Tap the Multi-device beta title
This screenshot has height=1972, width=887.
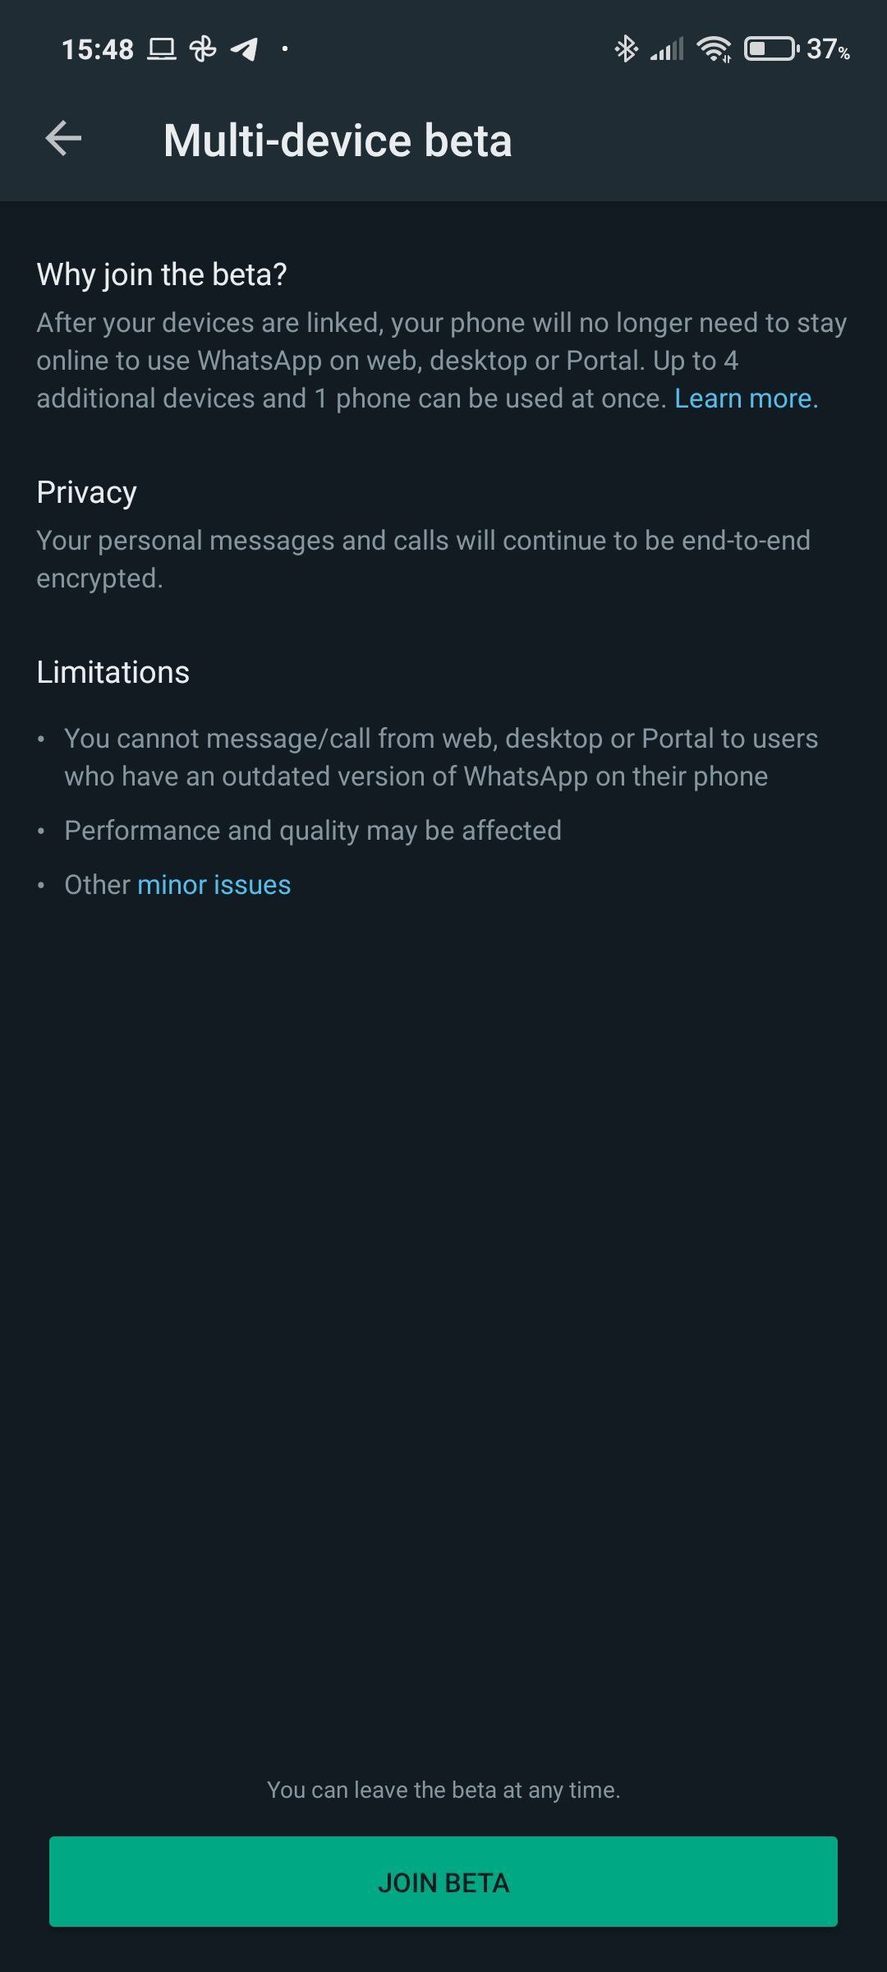coord(338,141)
